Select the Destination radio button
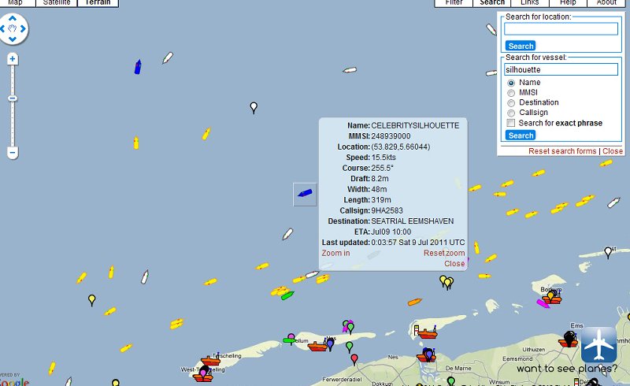Viewport: 630px width, 386px height. [x=511, y=103]
